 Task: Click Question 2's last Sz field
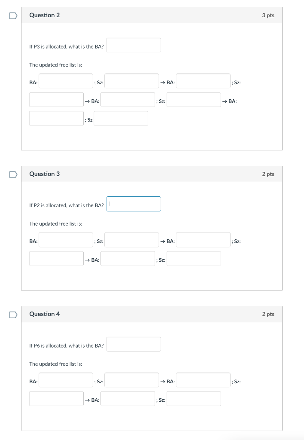121,119
